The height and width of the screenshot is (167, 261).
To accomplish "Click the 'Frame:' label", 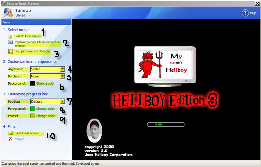I will [13, 116].
